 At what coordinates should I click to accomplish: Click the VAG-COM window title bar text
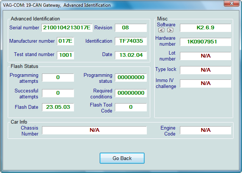click(x=57, y=5)
